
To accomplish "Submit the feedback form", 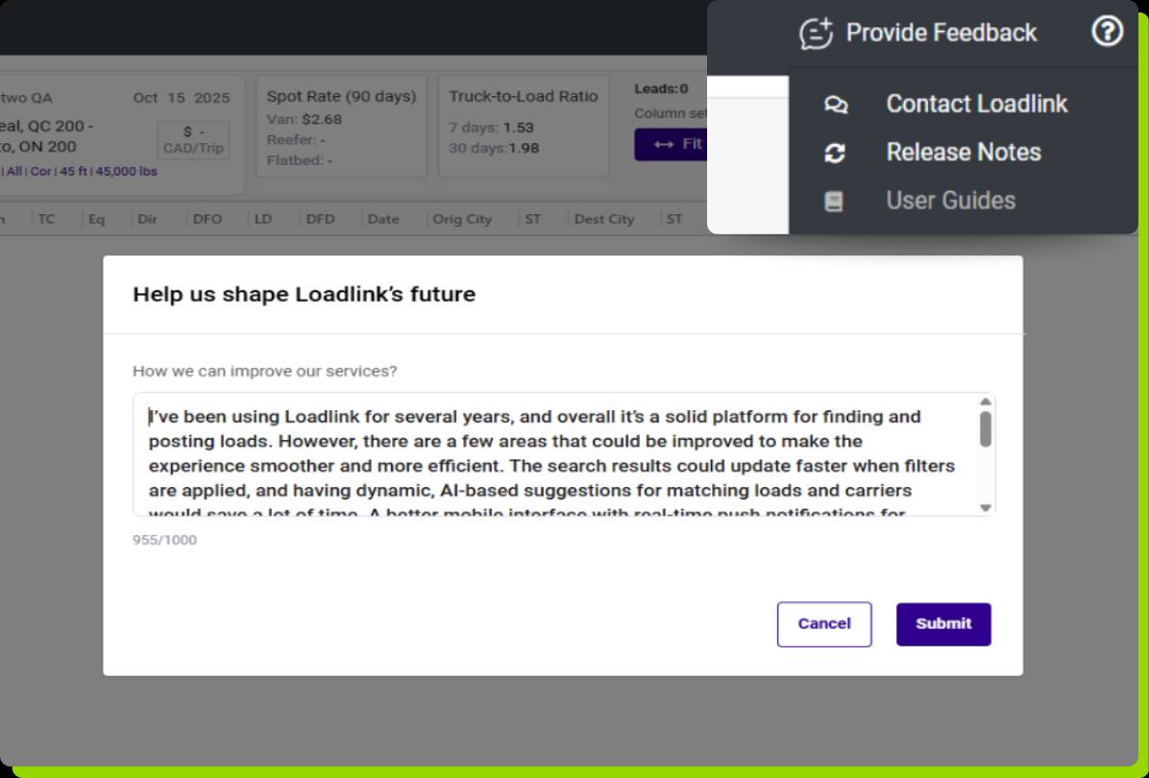I will coord(942,624).
